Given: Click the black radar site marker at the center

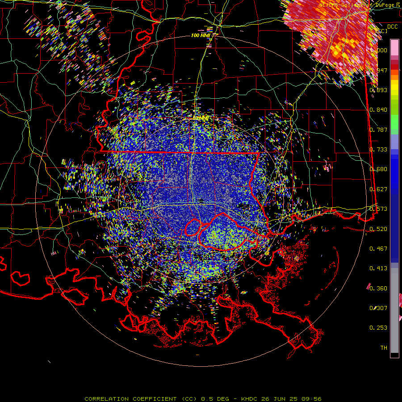Looking at the screenshot, I should pyautogui.click(x=201, y=201).
